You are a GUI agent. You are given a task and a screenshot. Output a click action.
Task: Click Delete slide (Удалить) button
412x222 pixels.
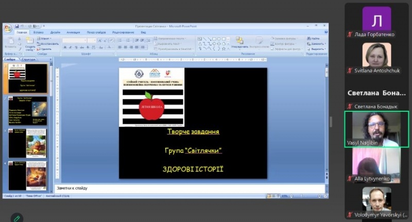tap(44, 49)
